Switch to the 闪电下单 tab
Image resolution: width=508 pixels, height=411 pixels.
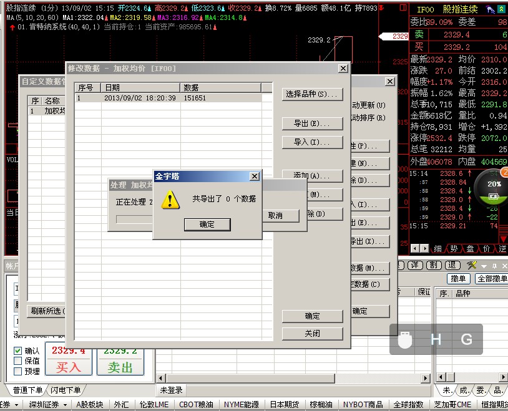tap(66, 390)
